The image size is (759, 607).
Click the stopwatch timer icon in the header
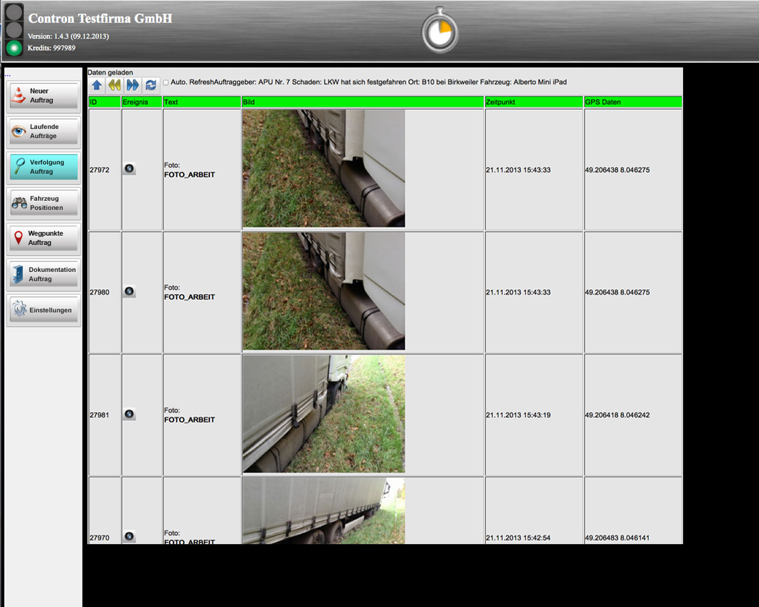point(440,31)
